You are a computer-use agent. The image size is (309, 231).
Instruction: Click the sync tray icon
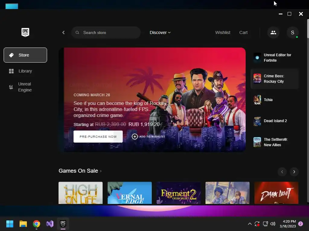pos(257,224)
